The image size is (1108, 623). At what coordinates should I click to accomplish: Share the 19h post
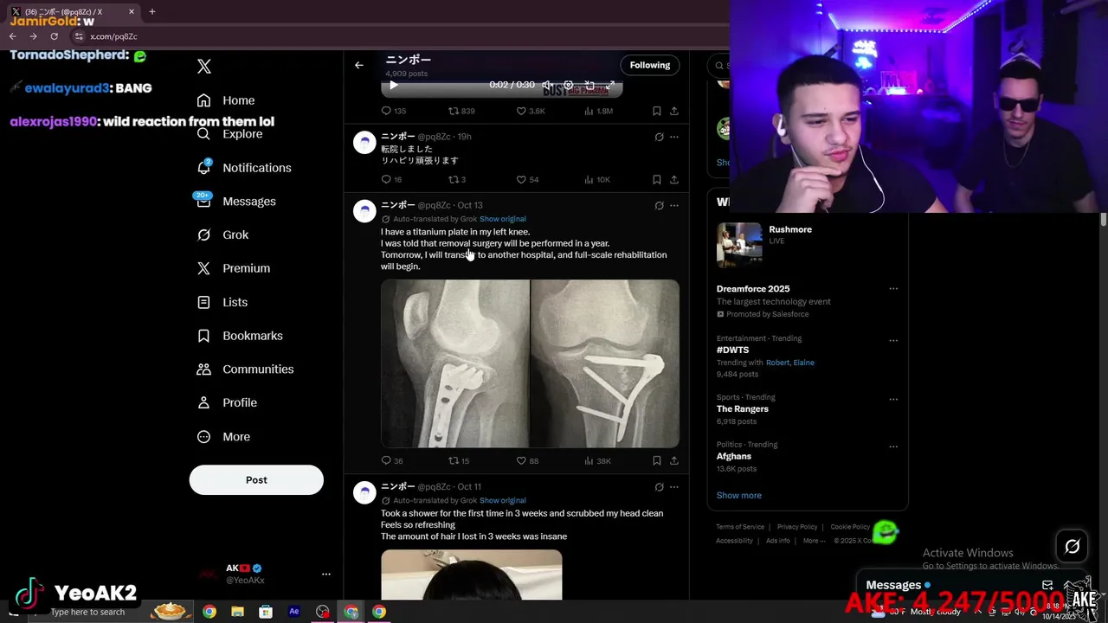click(674, 179)
